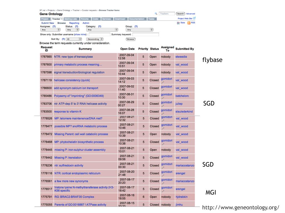Open the Download tab

click(x=121, y=19)
